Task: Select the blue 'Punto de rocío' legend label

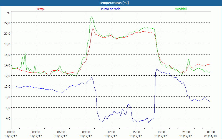Action: coord(110,9)
